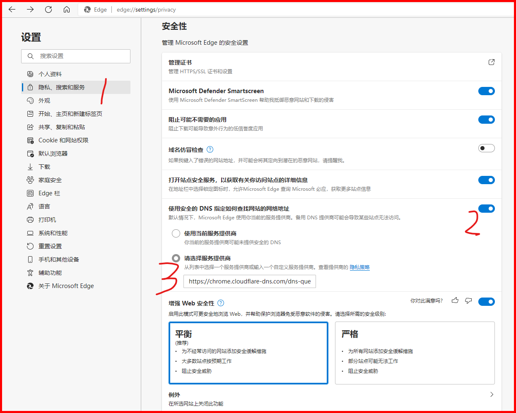This screenshot has width=516, height=413.
Task: Open 重置设置 page
Action: [x=76, y=246]
